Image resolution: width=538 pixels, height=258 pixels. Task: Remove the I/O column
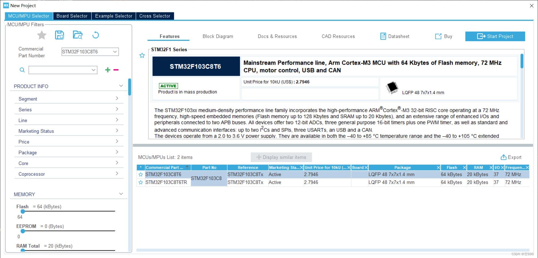(x=502, y=168)
